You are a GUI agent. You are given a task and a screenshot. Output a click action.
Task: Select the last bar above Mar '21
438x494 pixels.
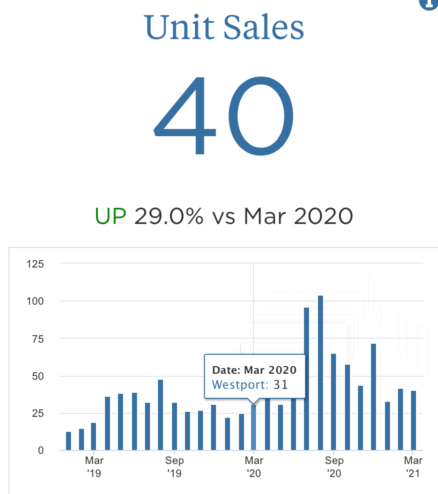click(413, 420)
